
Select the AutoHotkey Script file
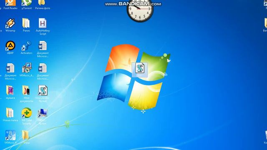43,26
